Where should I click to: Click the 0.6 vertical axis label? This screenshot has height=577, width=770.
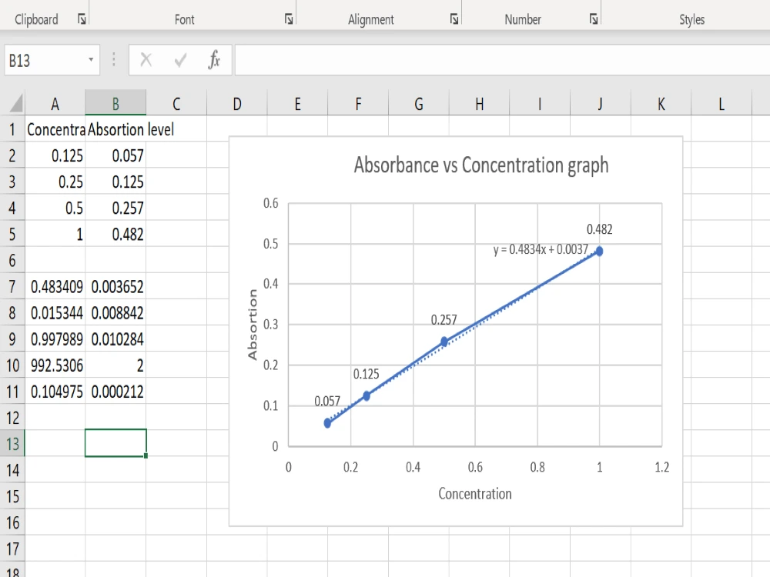[270, 202]
